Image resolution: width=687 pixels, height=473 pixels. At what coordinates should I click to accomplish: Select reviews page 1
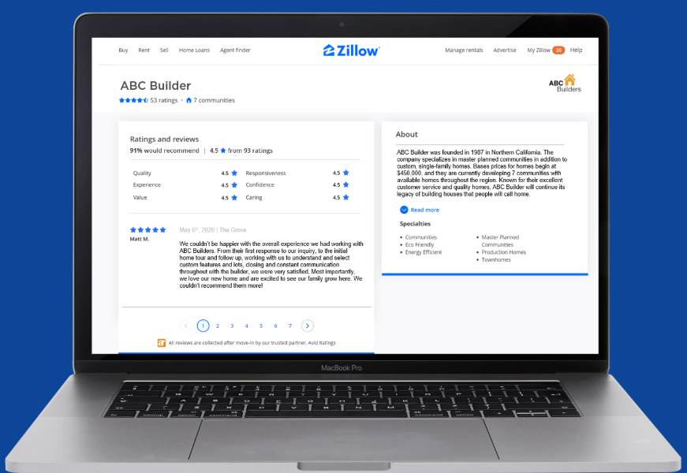click(203, 326)
